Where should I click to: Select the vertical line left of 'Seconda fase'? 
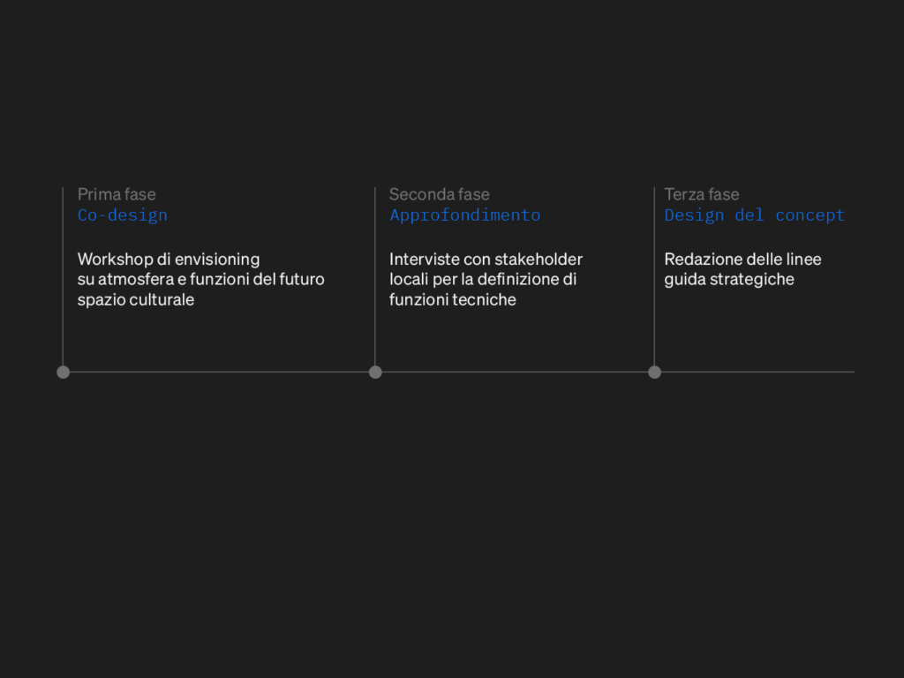point(375,265)
